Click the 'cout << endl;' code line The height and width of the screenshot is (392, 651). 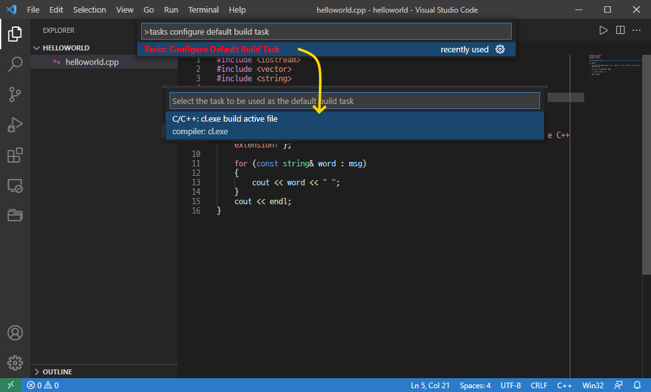(x=263, y=202)
